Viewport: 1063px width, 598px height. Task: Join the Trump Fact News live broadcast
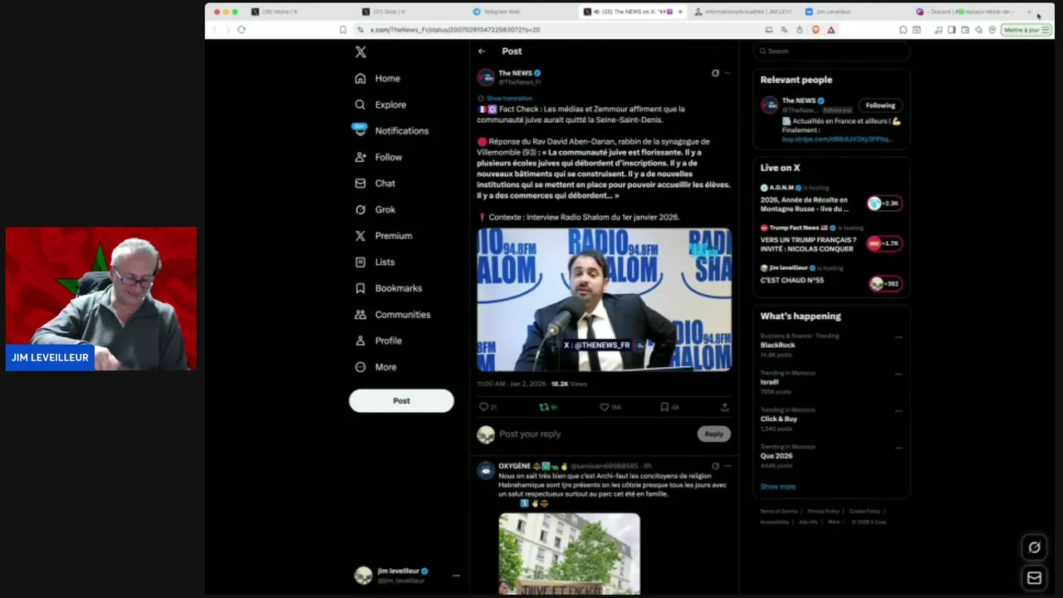pos(830,239)
